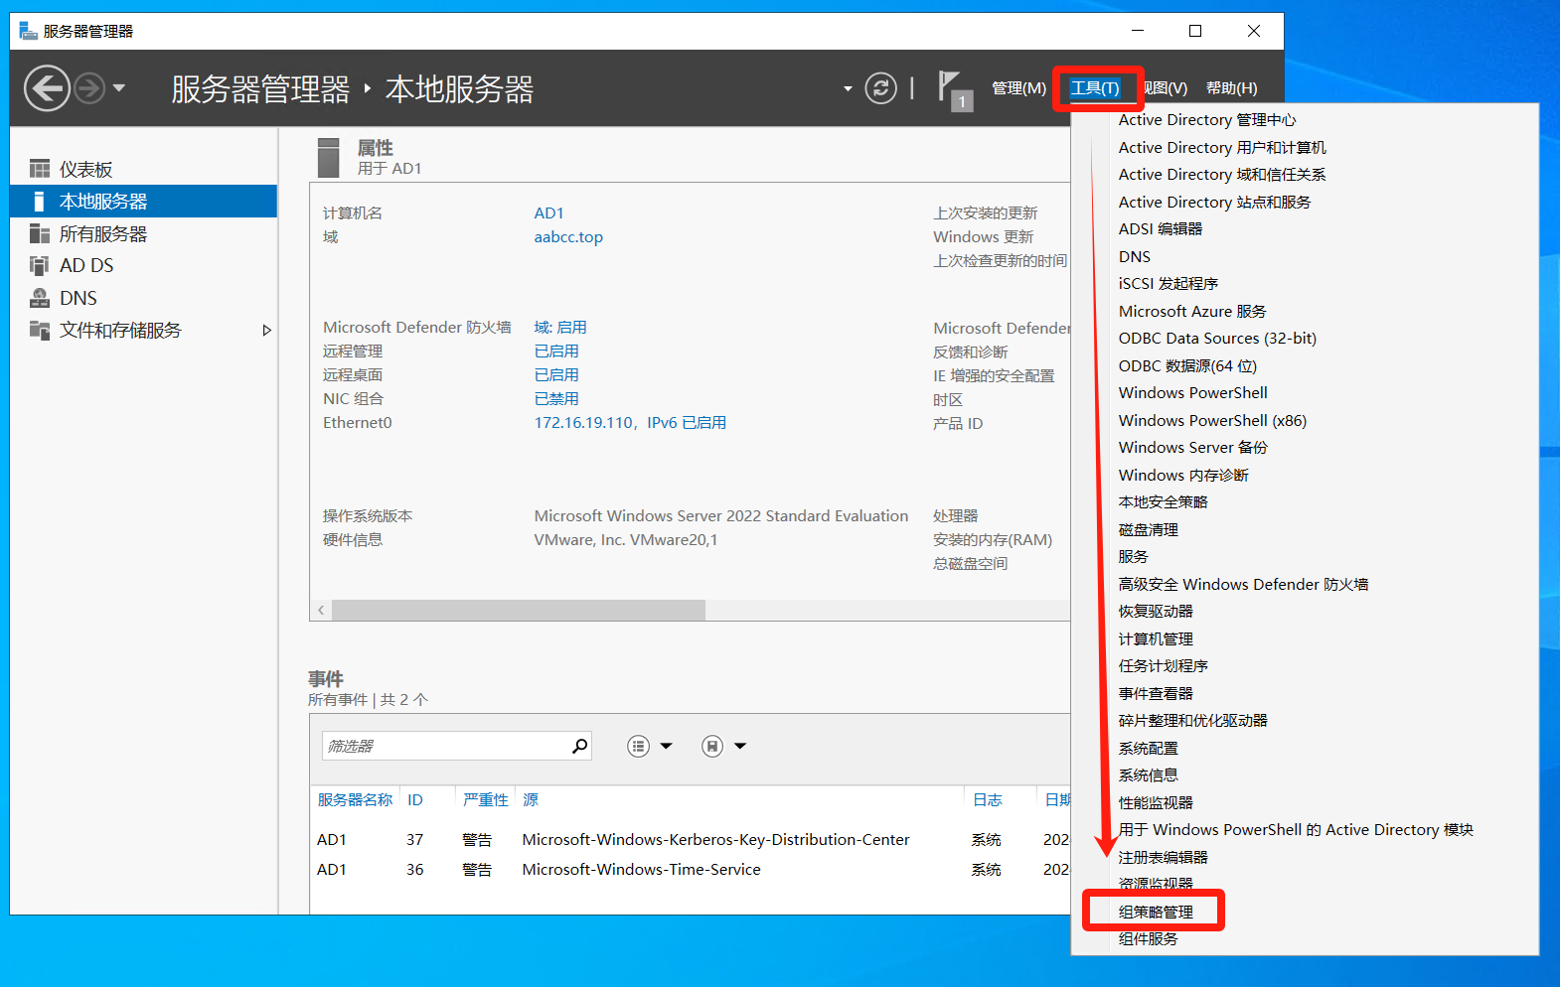
Task: Click the refresh icon in header
Action: point(880,88)
